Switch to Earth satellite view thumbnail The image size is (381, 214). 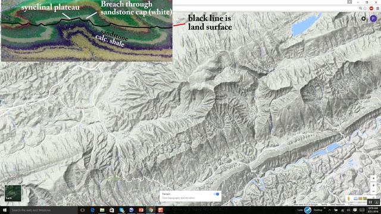coord(13,193)
